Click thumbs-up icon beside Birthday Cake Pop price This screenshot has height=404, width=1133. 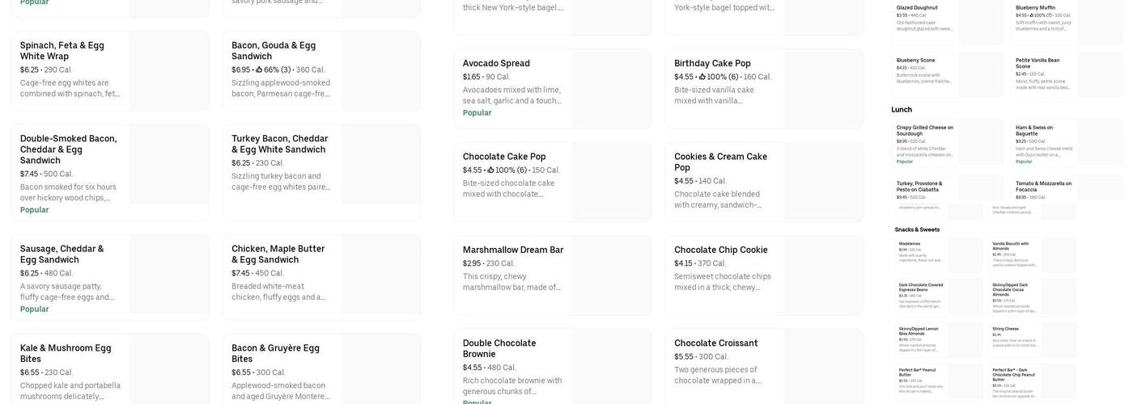[702, 78]
